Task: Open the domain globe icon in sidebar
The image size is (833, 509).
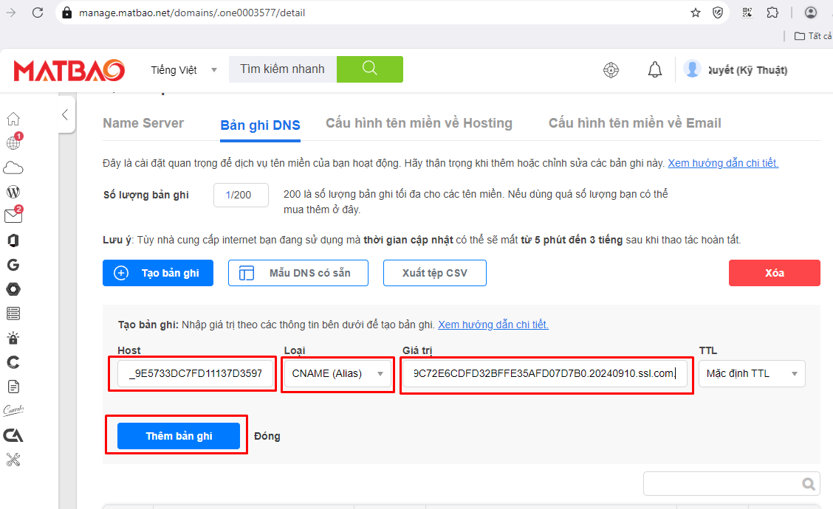Action: (x=13, y=143)
